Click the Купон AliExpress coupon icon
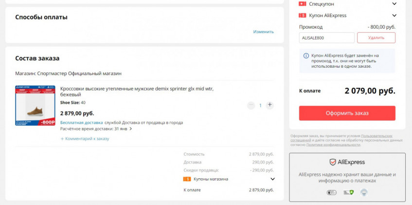 (303, 16)
